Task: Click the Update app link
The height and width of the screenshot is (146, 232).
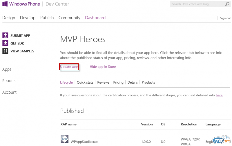Action: click(69, 67)
